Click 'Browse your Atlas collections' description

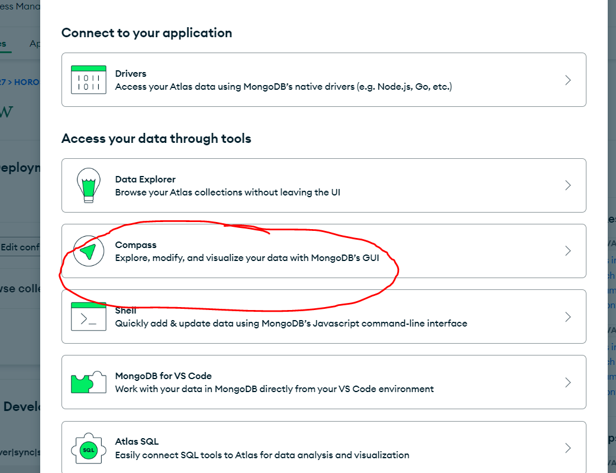228,193
